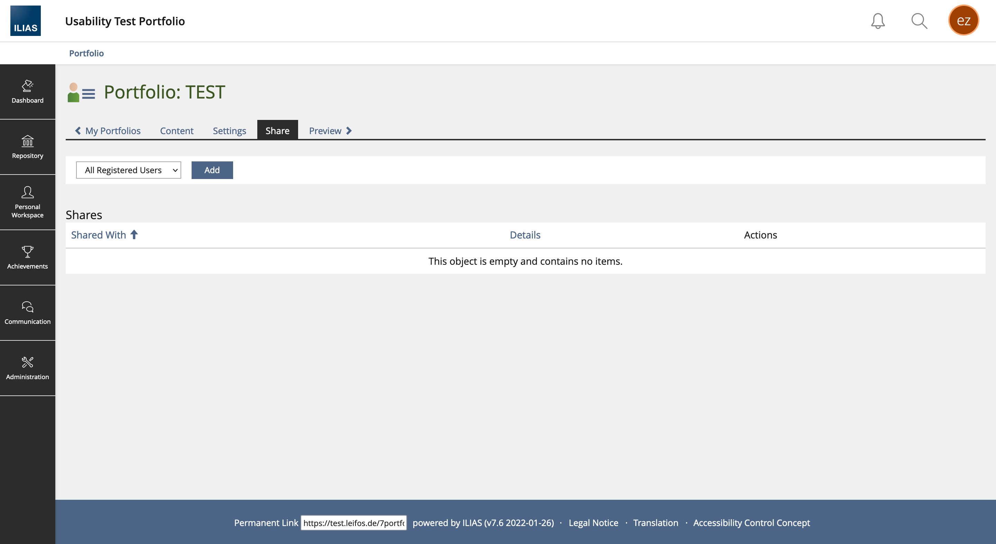Screen dimensions: 996x544
Task: Open the Legal Notice footer link
Action: pyautogui.click(x=593, y=523)
